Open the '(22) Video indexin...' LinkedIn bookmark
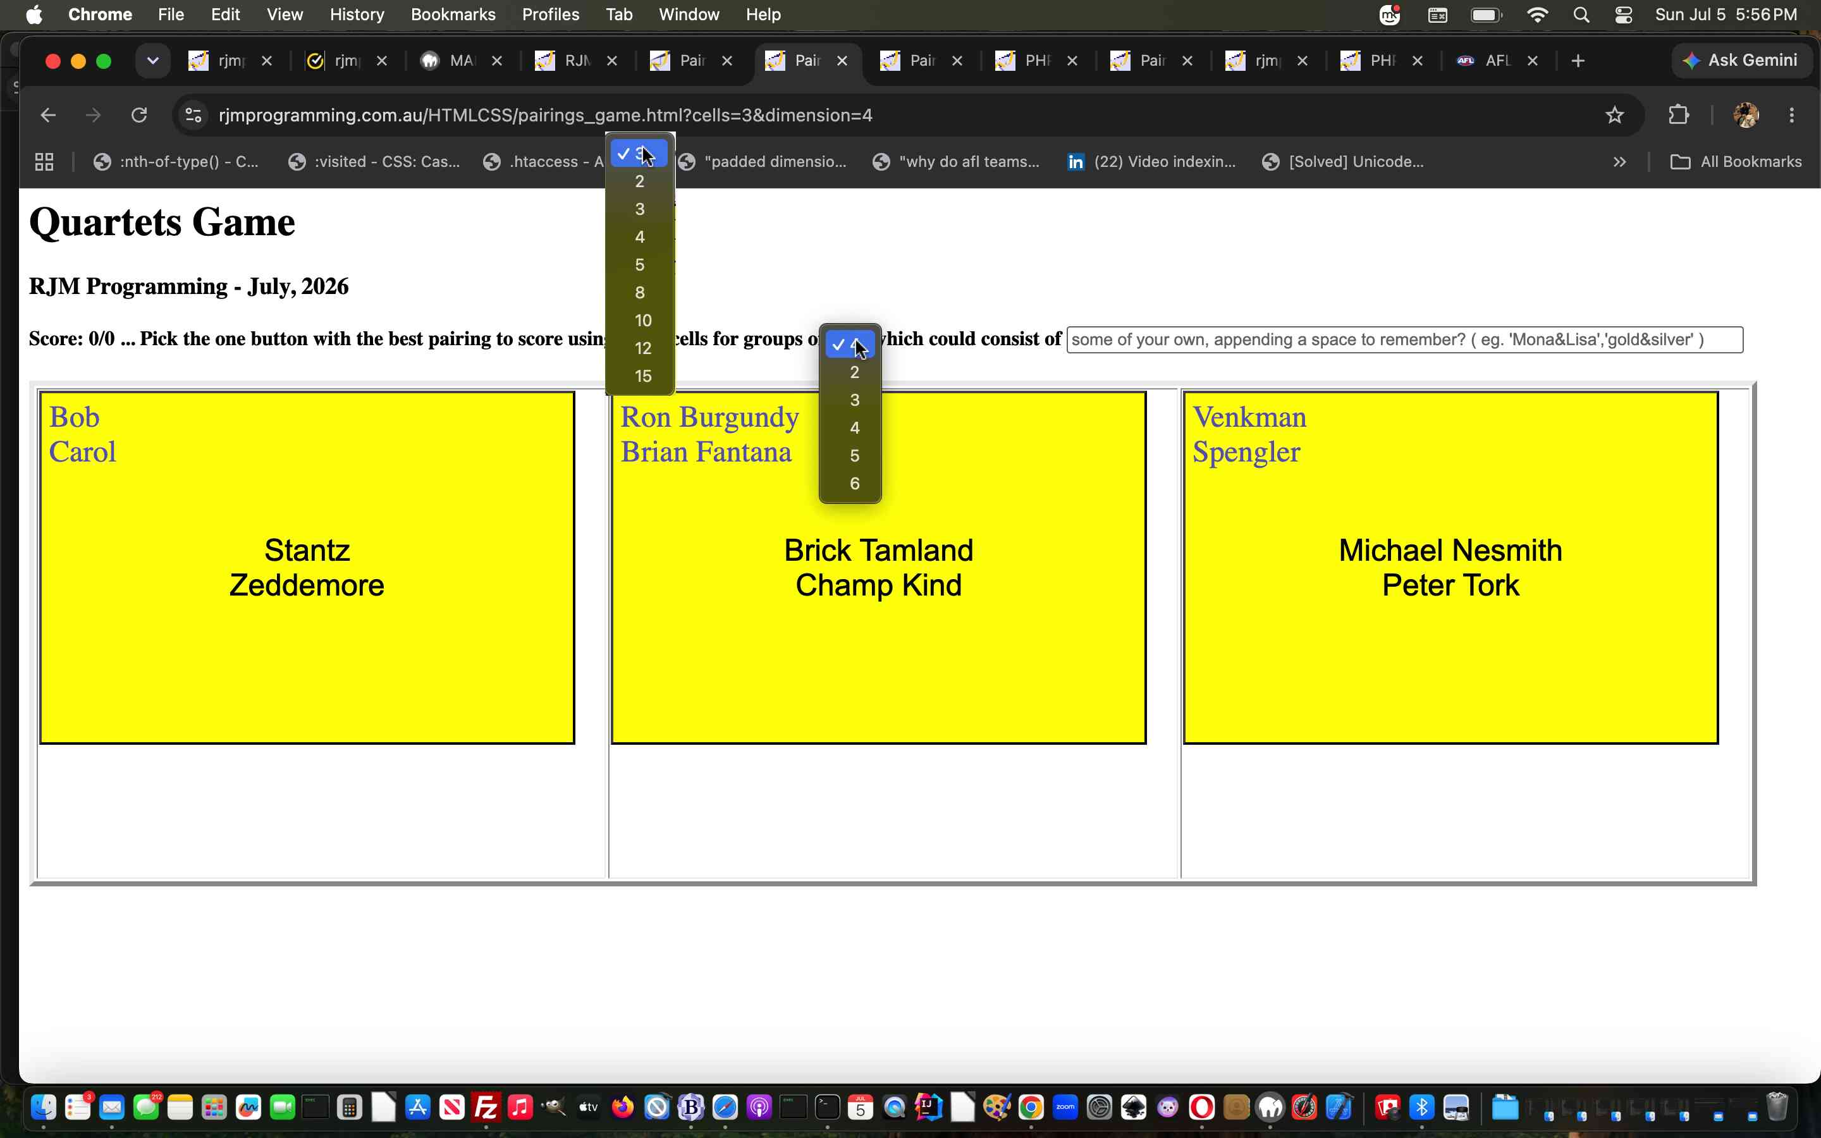Viewport: 1821px width, 1138px height. [x=1151, y=162]
